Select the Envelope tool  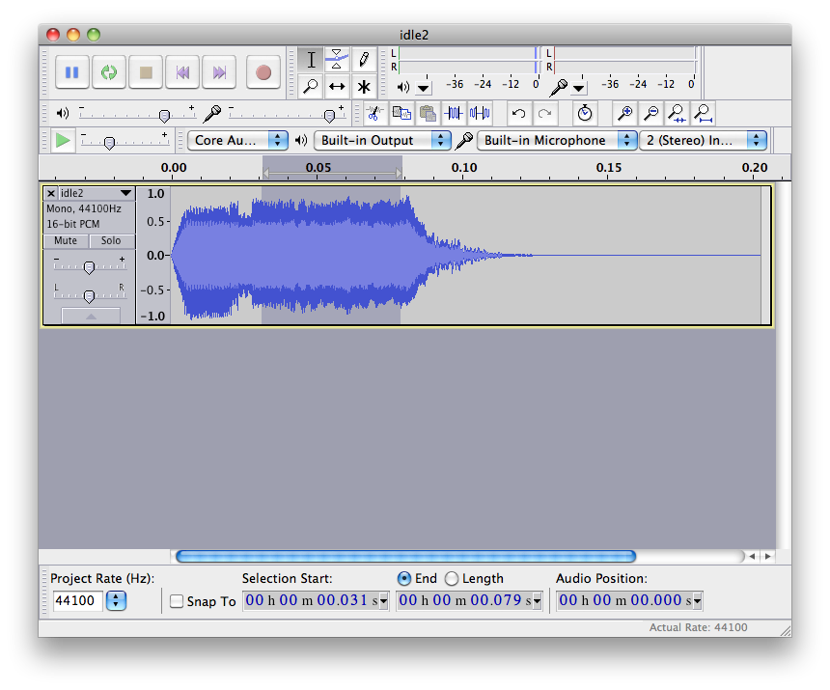click(336, 60)
